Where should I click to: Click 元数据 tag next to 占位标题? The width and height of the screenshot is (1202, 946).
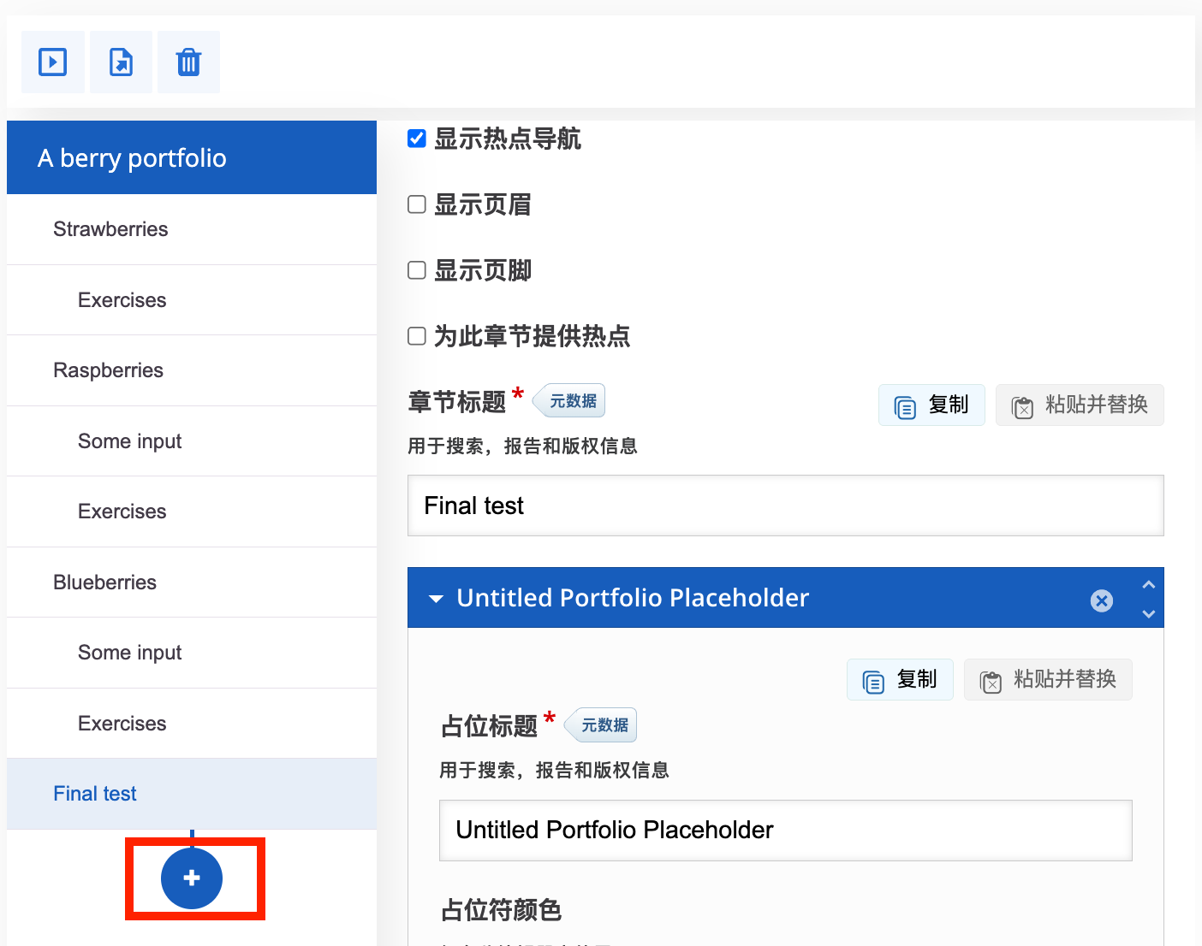(x=604, y=725)
